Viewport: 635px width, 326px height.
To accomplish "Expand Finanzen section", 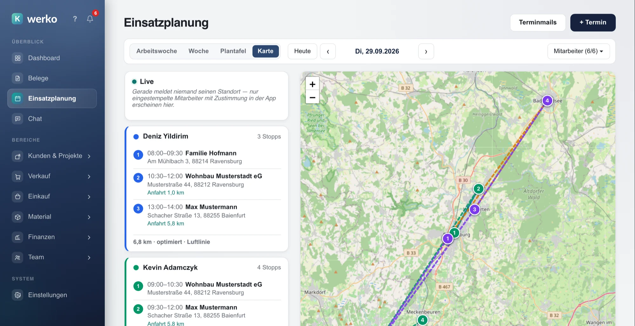I will click(x=52, y=237).
